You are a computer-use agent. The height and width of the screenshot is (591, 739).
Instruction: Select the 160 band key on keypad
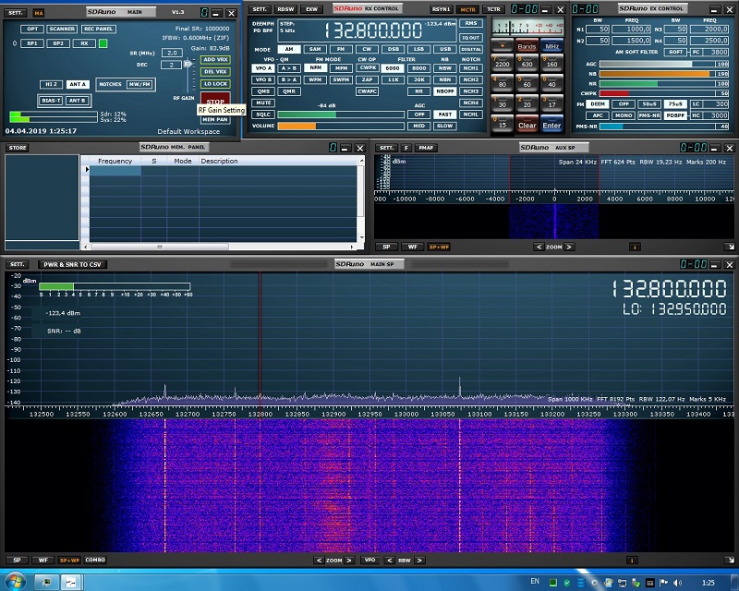[551, 63]
